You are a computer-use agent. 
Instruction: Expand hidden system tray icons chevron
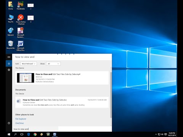click(x=156, y=134)
